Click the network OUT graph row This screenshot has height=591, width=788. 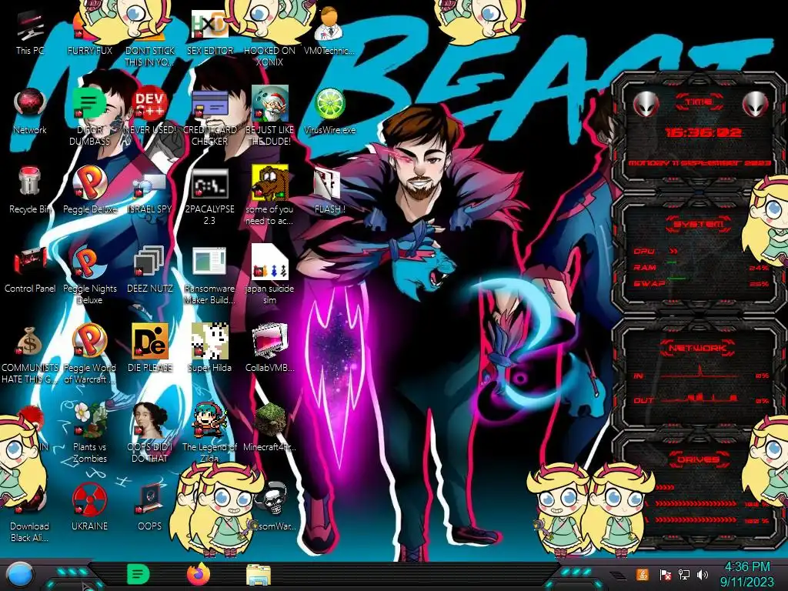(701, 399)
